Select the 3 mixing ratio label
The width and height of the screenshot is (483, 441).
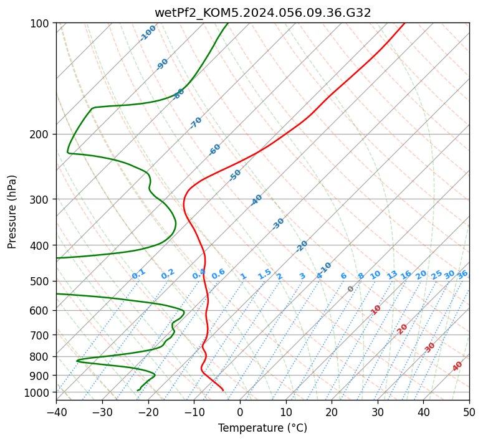click(302, 276)
